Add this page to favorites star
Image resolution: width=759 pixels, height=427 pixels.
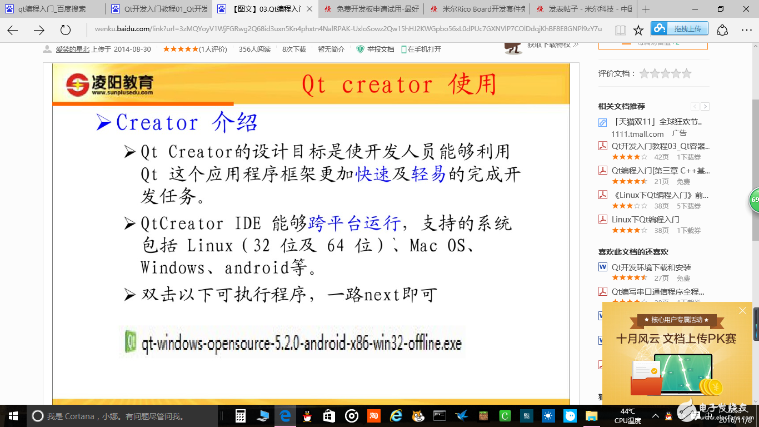pyautogui.click(x=638, y=30)
